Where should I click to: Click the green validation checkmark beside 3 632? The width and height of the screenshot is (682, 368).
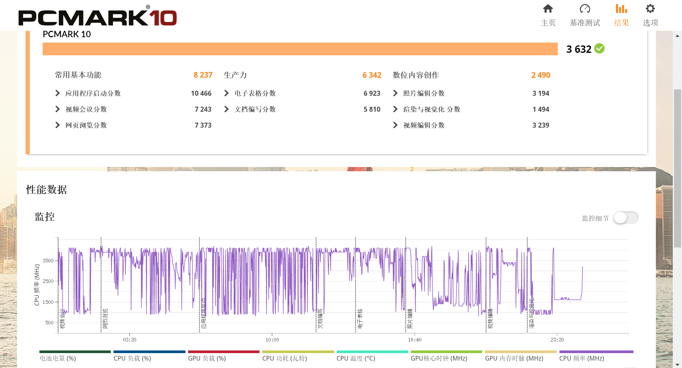point(600,49)
